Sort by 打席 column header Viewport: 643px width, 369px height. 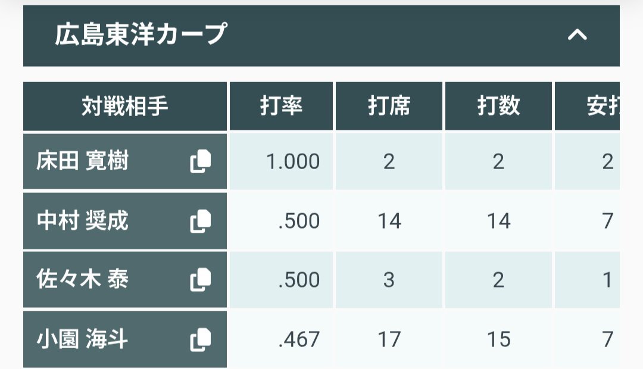389,107
